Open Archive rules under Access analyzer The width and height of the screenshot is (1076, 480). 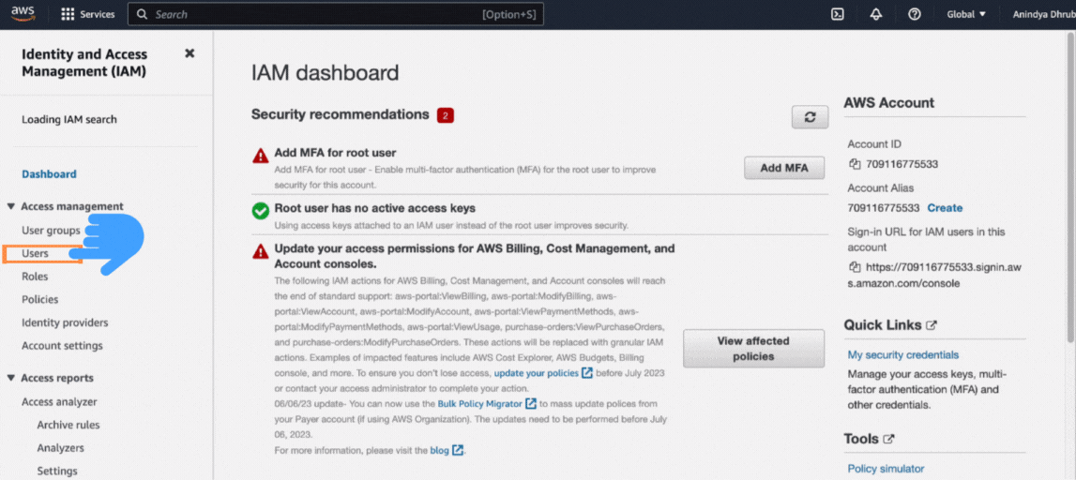68,425
